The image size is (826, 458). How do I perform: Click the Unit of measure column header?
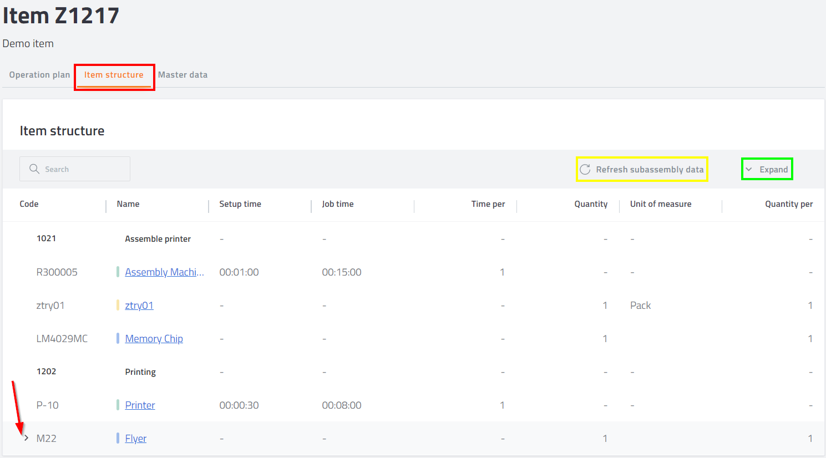(x=661, y=204)
